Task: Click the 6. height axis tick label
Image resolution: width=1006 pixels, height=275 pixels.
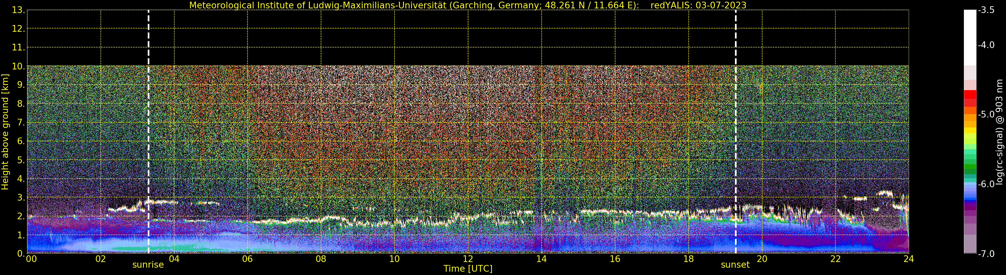Action: point(21,141)
